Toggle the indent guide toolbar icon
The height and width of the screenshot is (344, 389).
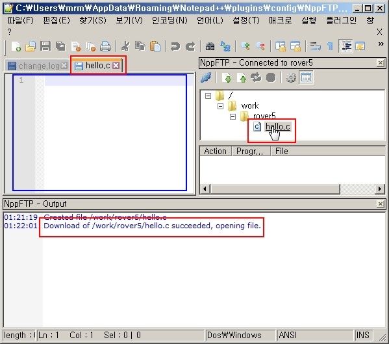(x=346, y=46)
